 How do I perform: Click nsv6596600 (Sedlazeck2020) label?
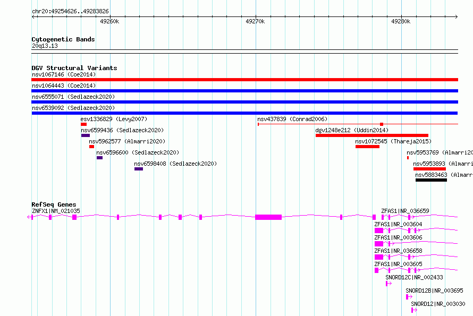click(x=138, y=152)
